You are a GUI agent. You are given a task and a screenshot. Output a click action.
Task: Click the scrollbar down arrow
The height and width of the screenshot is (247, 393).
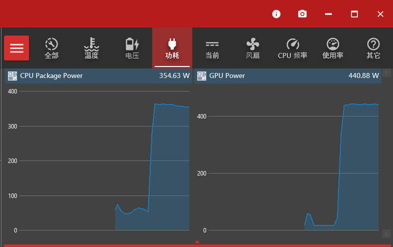click(x=386, y=233)
